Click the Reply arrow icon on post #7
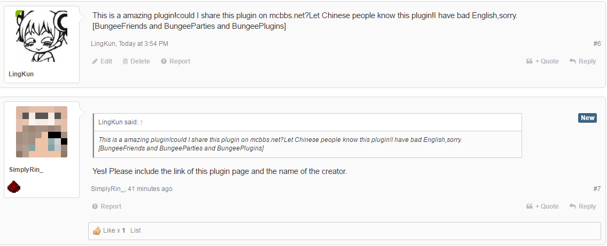The width and height of the screenshot is (607, 246). point(572,207)
